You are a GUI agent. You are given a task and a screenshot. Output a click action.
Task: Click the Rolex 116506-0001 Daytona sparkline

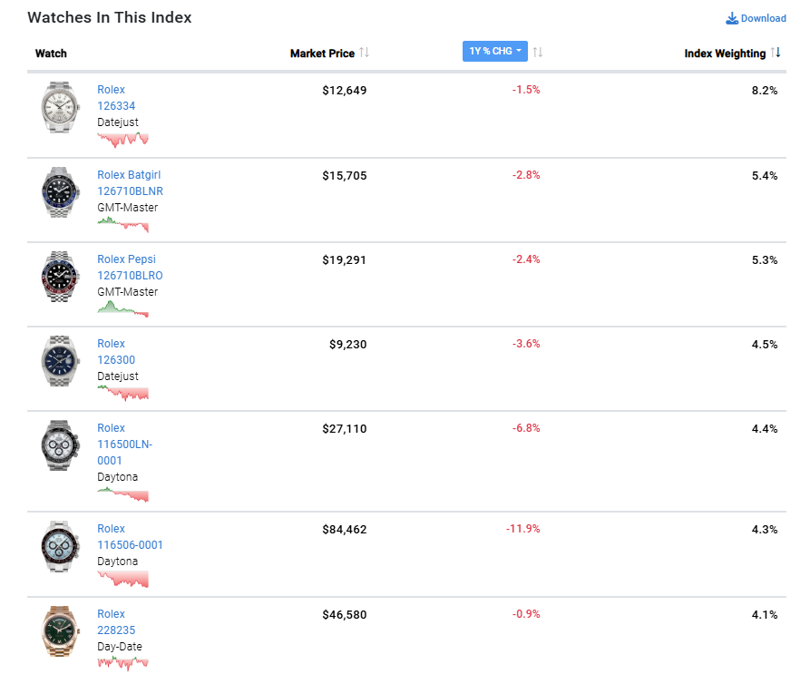coord(122,578)
